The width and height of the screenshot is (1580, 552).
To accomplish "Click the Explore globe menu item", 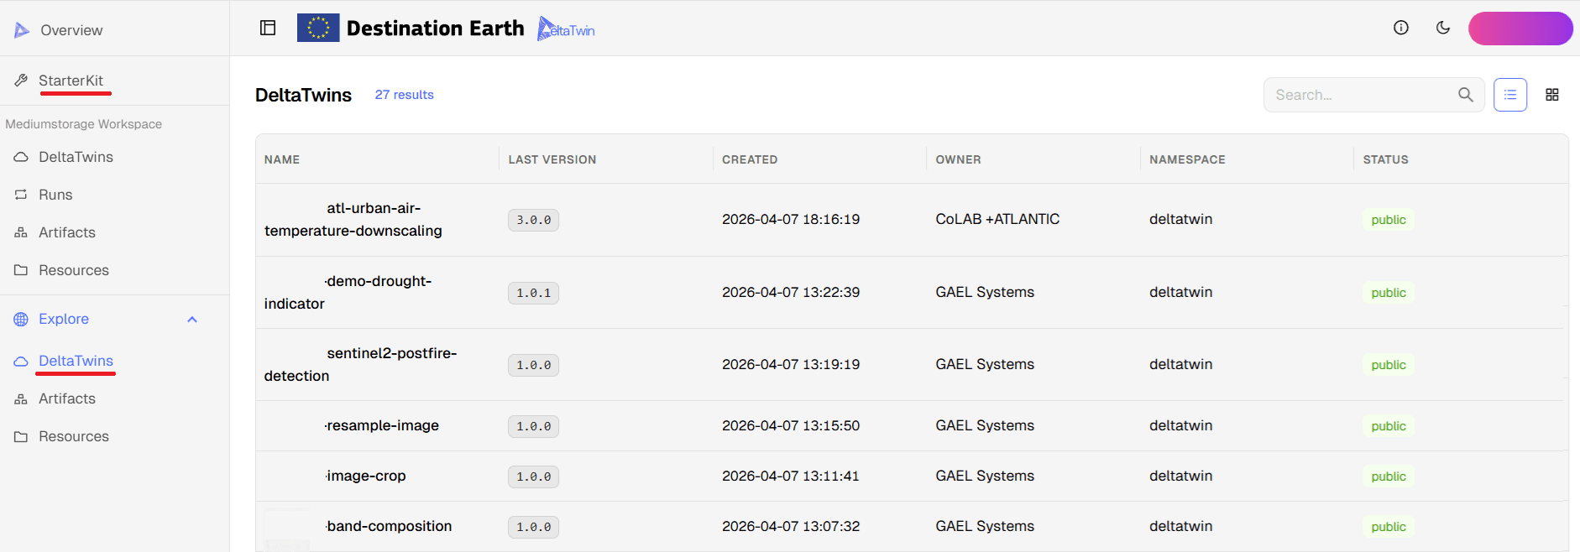I will pyautogui.click(x=64, y=319).
